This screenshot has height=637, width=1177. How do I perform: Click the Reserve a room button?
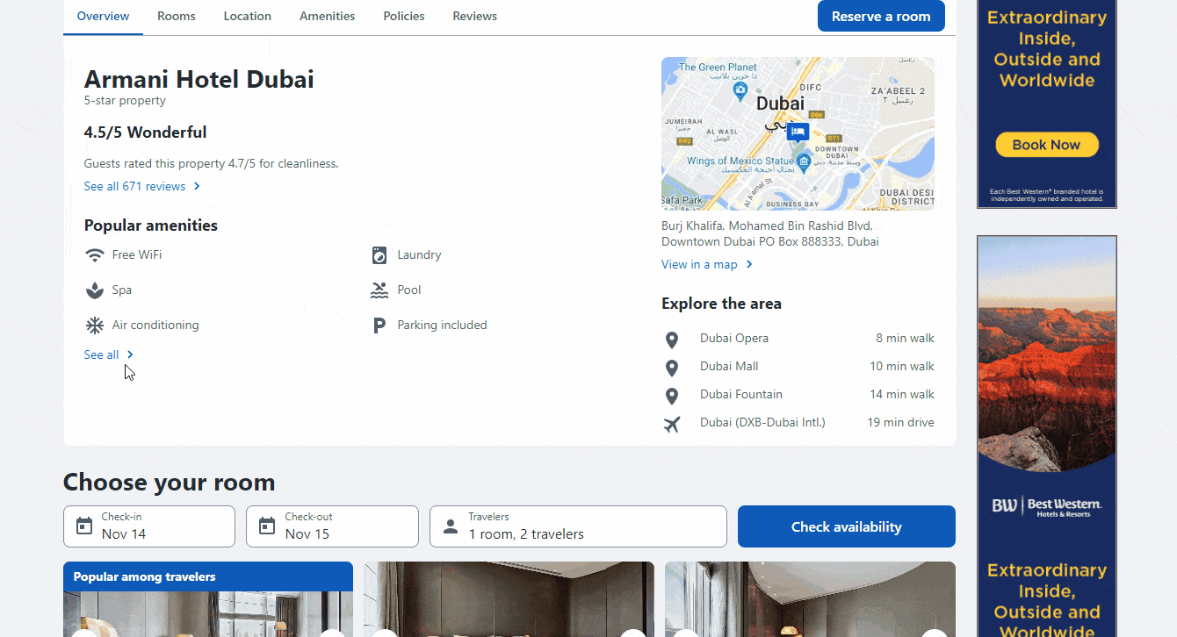(x=881, y=16)
